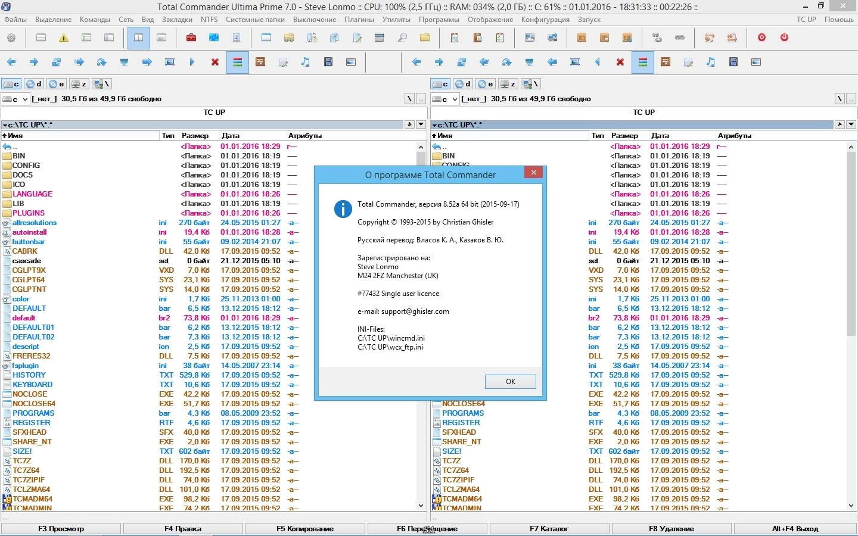Image resolution: width=858 pixels, height=536 pixels.
Task: Open the right panel drive dropdown
Action: (445, 99)
